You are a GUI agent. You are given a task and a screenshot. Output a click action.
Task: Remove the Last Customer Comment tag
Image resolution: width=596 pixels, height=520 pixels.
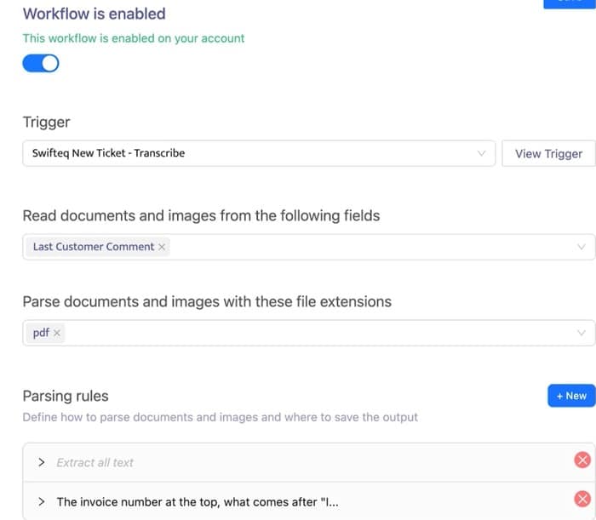(162, 247)
